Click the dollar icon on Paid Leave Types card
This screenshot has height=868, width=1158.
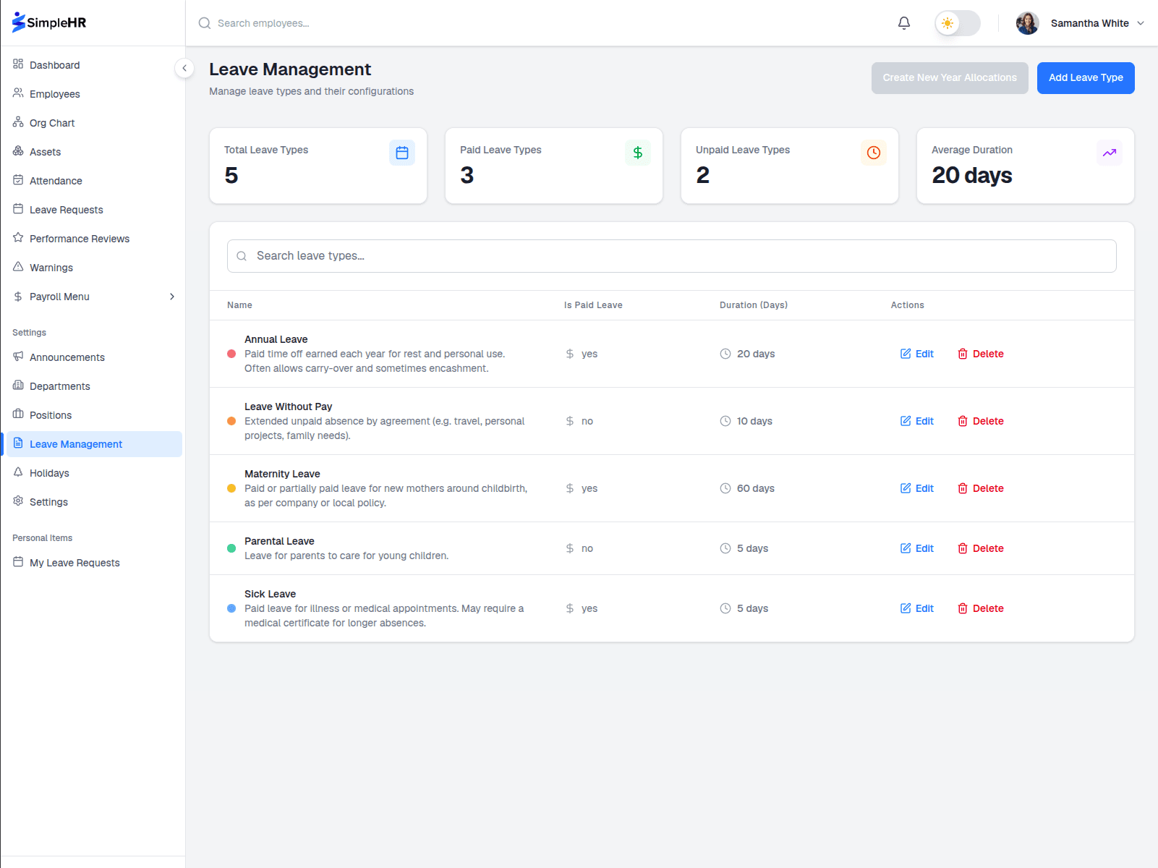point(637,152)
